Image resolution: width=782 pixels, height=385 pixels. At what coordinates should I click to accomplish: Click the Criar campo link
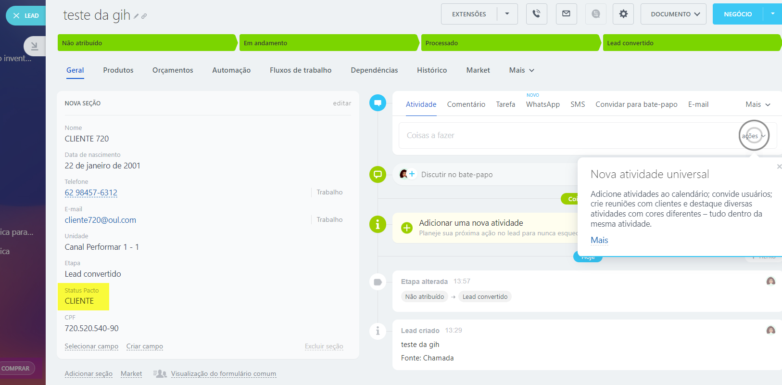[144, 346]
